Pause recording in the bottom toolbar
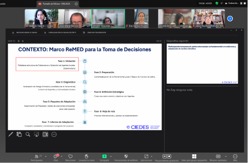 click(165, 156)
